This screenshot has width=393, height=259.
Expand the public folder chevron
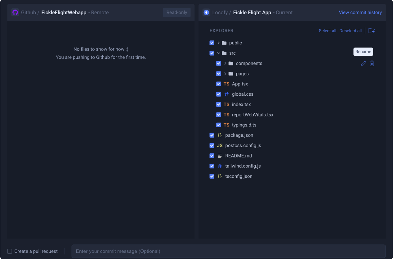tap(218, 43)
